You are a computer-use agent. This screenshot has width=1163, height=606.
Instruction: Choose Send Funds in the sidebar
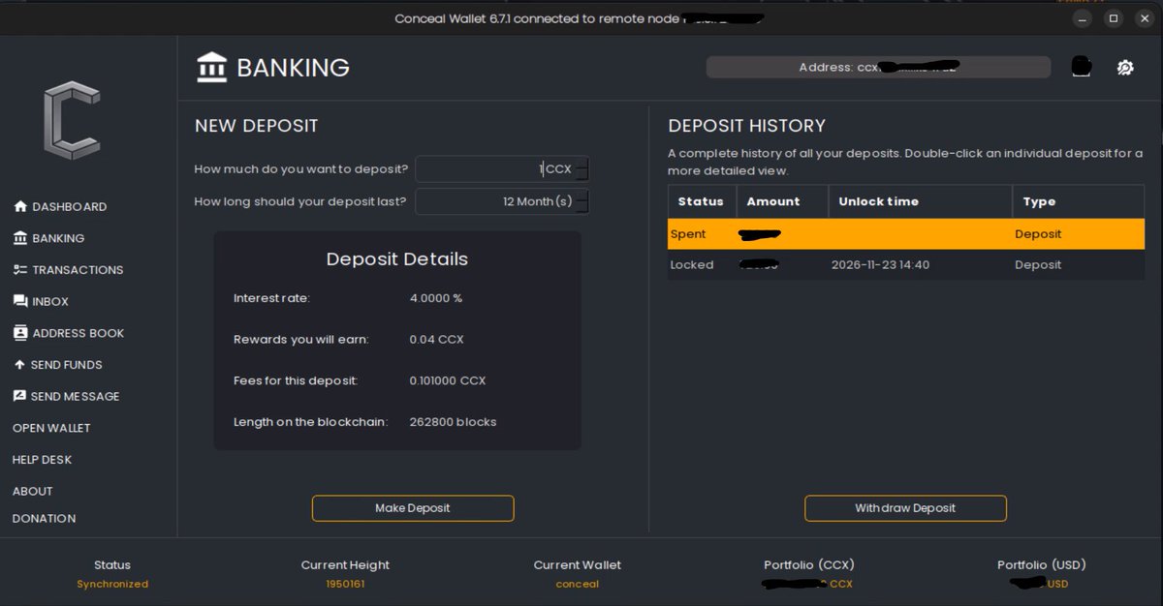click(x=57, y=365)
